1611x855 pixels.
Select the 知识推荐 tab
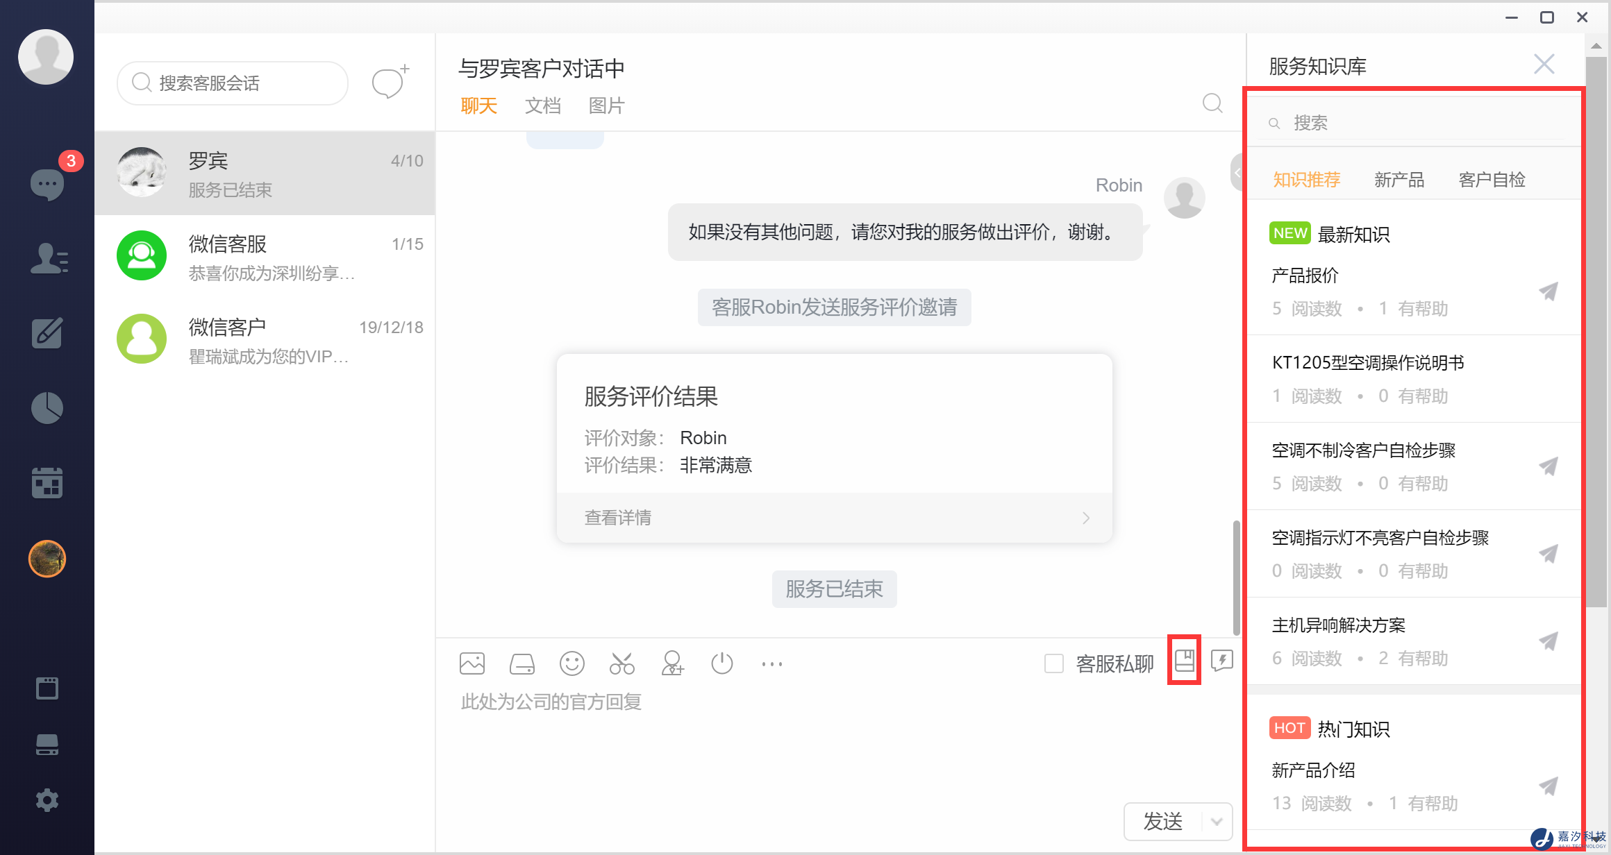pyautogui.click(x=1306, y=180)
